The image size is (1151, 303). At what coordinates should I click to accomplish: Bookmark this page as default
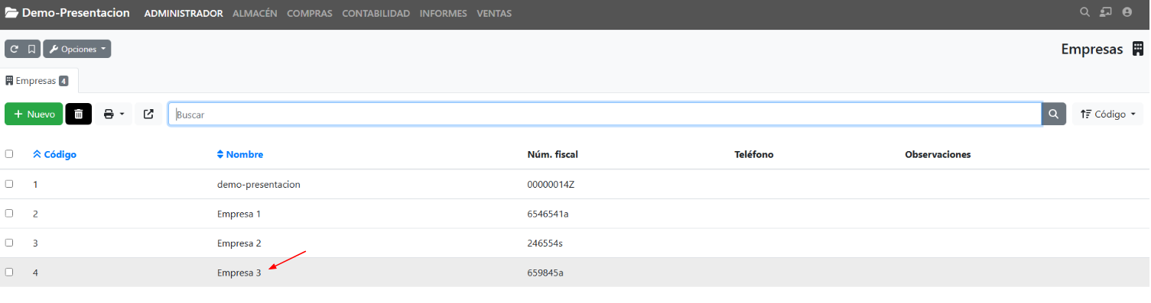coord(31,49)
